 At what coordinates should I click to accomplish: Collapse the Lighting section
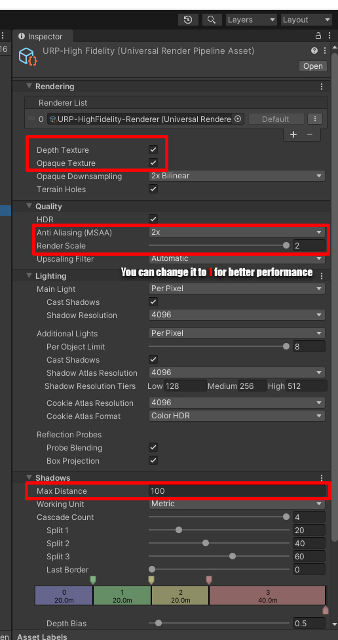[x=29, y=275]
